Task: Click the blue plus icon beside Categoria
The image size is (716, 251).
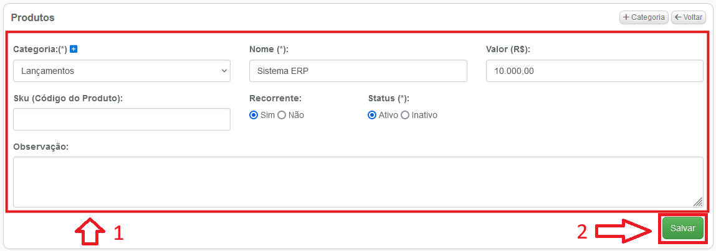Action: 74,49
